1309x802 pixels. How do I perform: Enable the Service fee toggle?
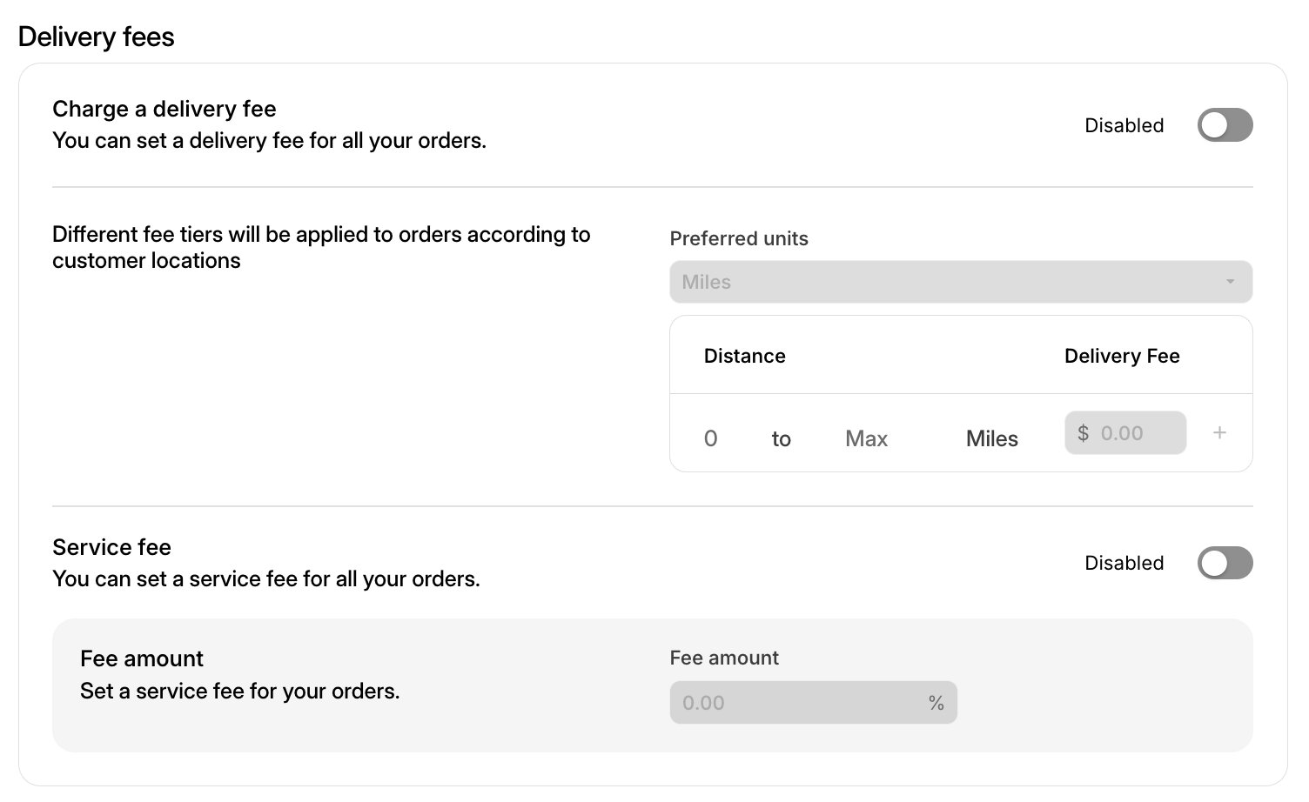pos(1225,563)
